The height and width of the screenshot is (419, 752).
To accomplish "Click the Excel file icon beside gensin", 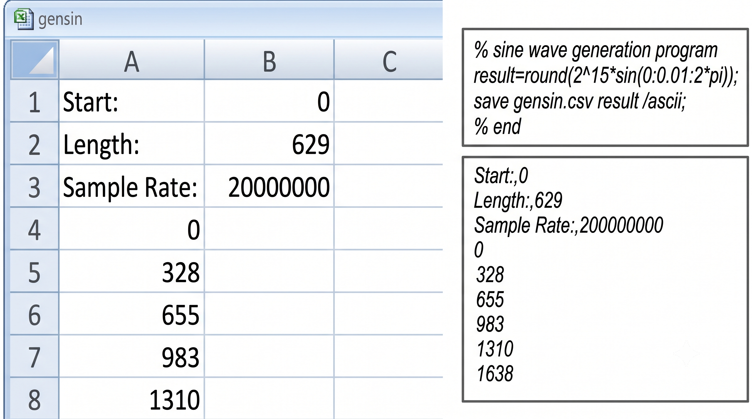I will point(24,19).
